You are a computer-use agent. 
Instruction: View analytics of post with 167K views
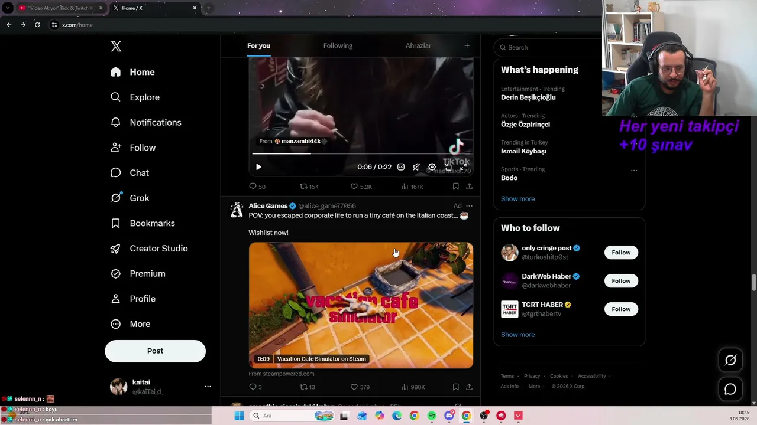point(413,187)
